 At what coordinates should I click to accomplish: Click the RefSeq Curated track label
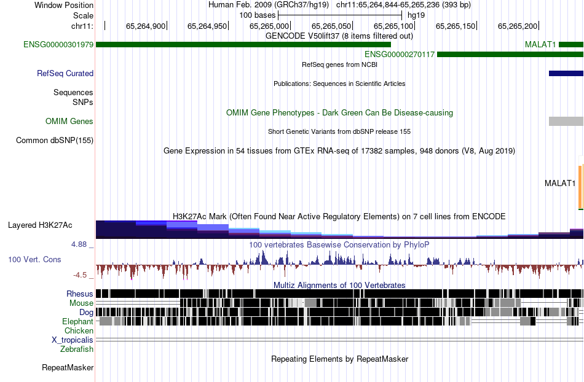pyautogui.click(x=65, y=73)
